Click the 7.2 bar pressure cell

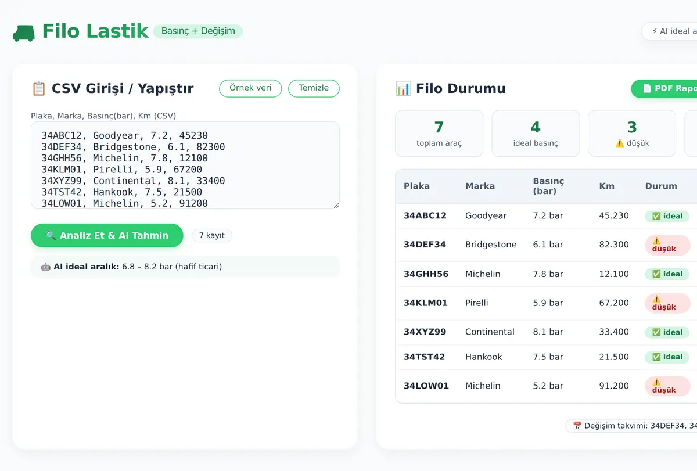point(548,215)
